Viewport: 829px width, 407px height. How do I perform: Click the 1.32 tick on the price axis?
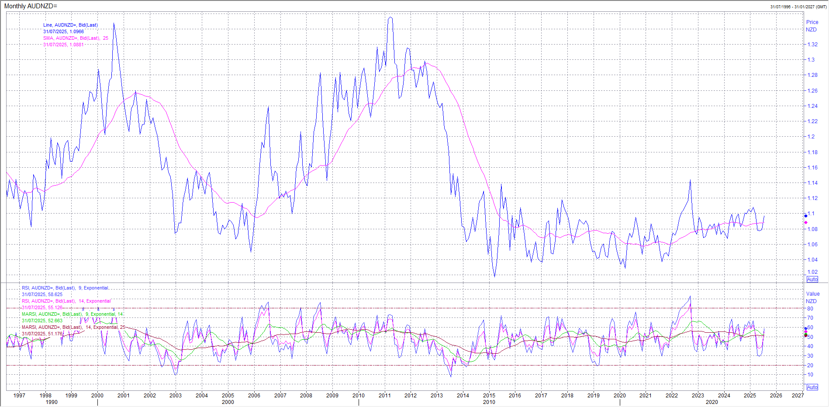click(x=812, y=45)
